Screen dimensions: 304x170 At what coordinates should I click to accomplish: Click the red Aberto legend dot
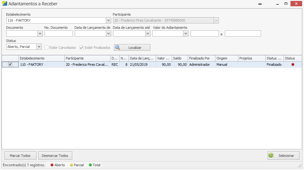tap(52, 165)
